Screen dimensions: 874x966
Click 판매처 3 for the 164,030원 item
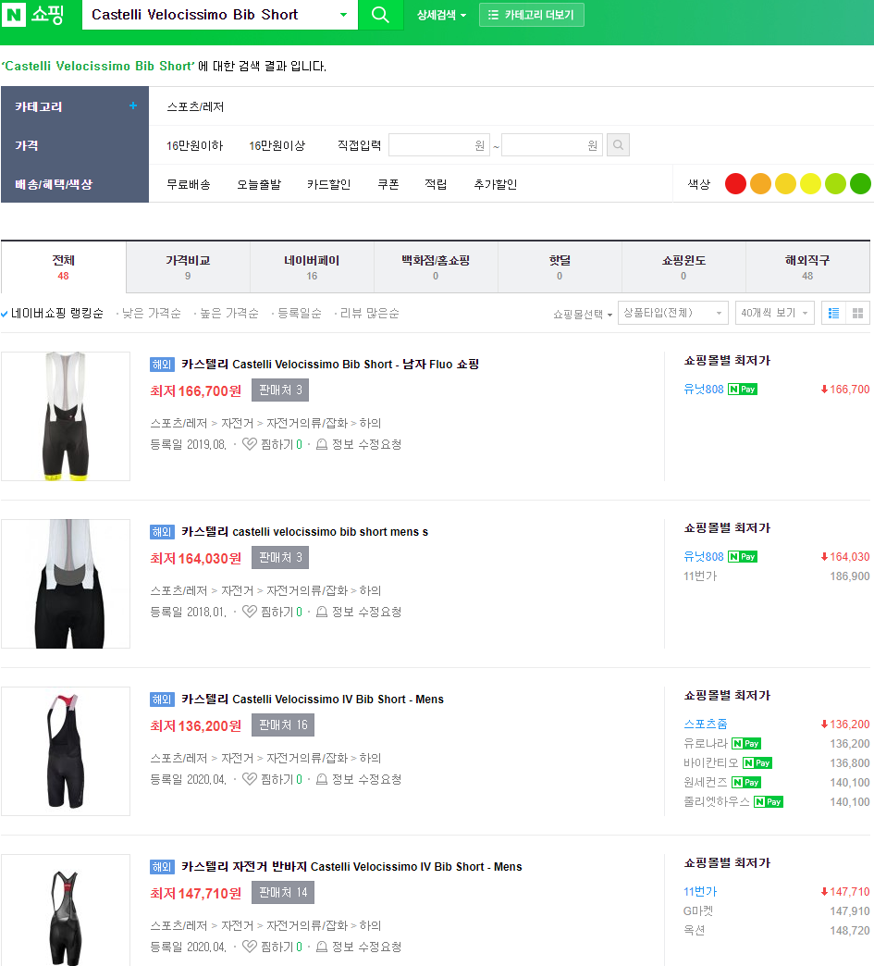click(x=280, y=558)
